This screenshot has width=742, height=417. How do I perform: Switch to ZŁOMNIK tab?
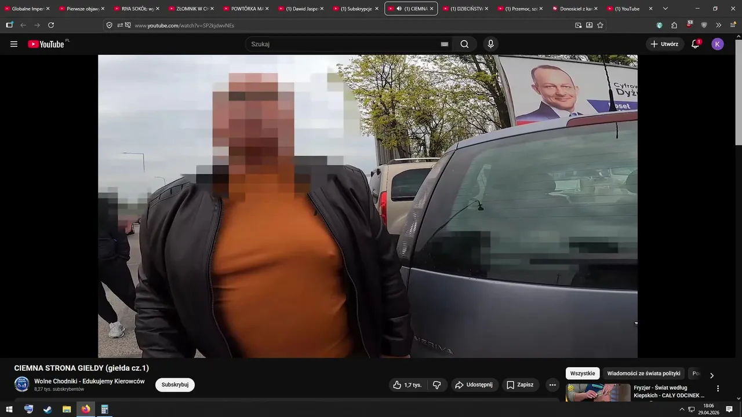pyautogui.click(x=191, y=9)
